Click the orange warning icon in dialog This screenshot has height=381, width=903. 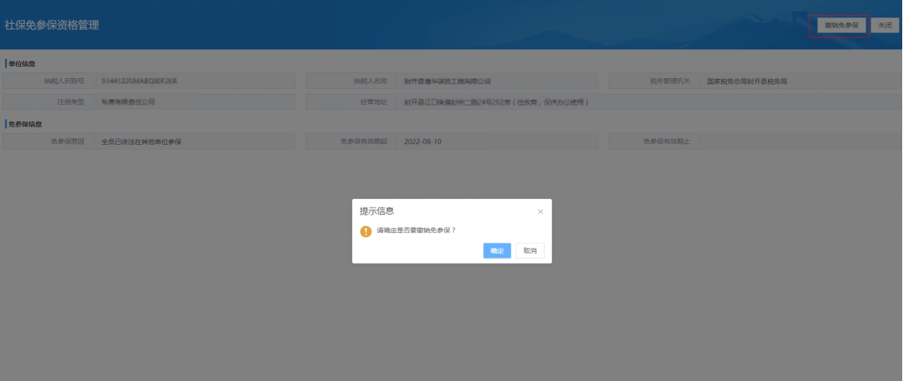365,231
